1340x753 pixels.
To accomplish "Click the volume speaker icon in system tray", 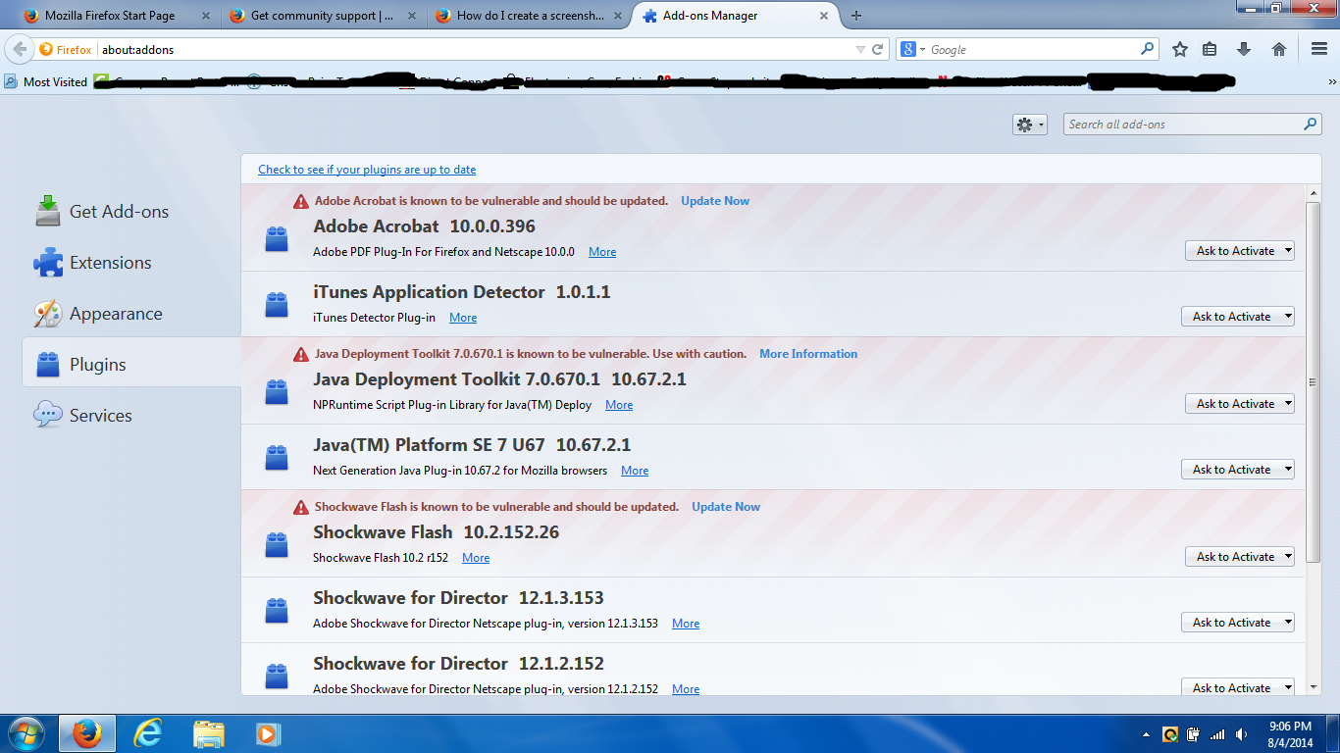I will click(x=1243, y=734).
